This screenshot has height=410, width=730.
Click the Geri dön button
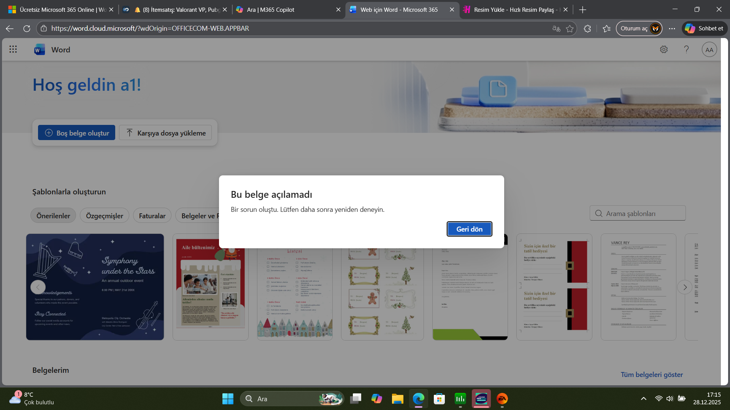470,229
